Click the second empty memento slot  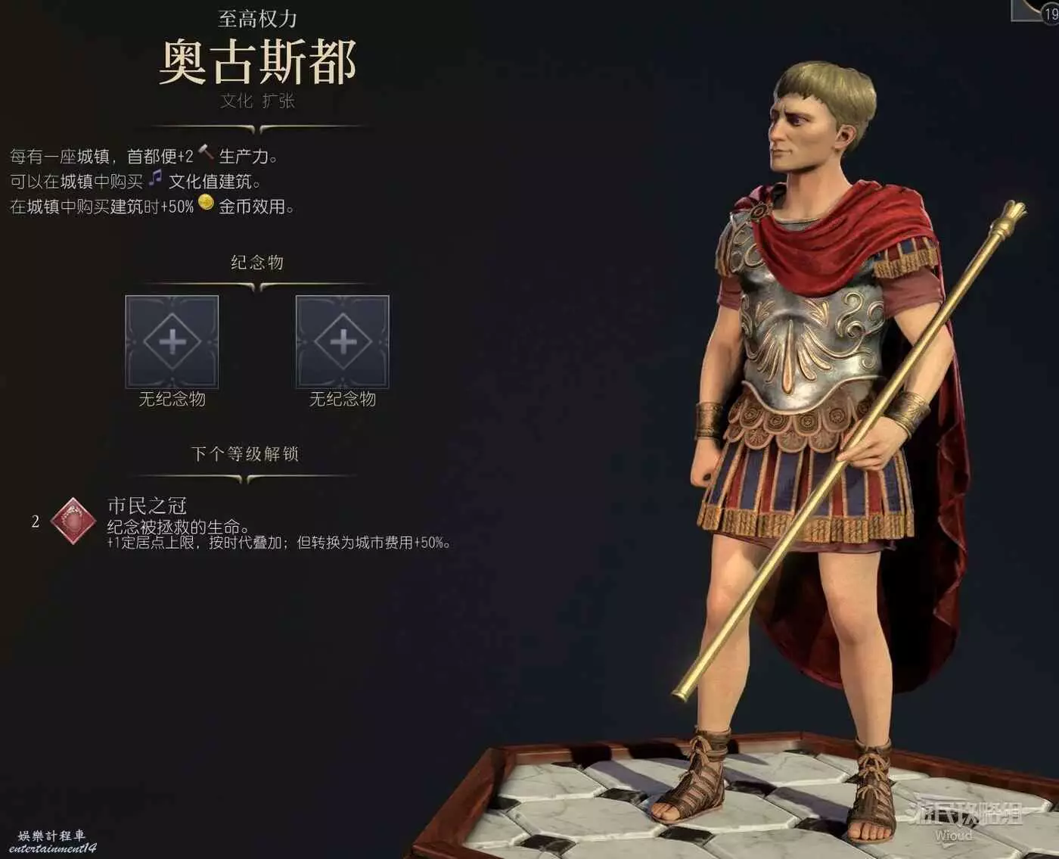click(x=343, y=341)
